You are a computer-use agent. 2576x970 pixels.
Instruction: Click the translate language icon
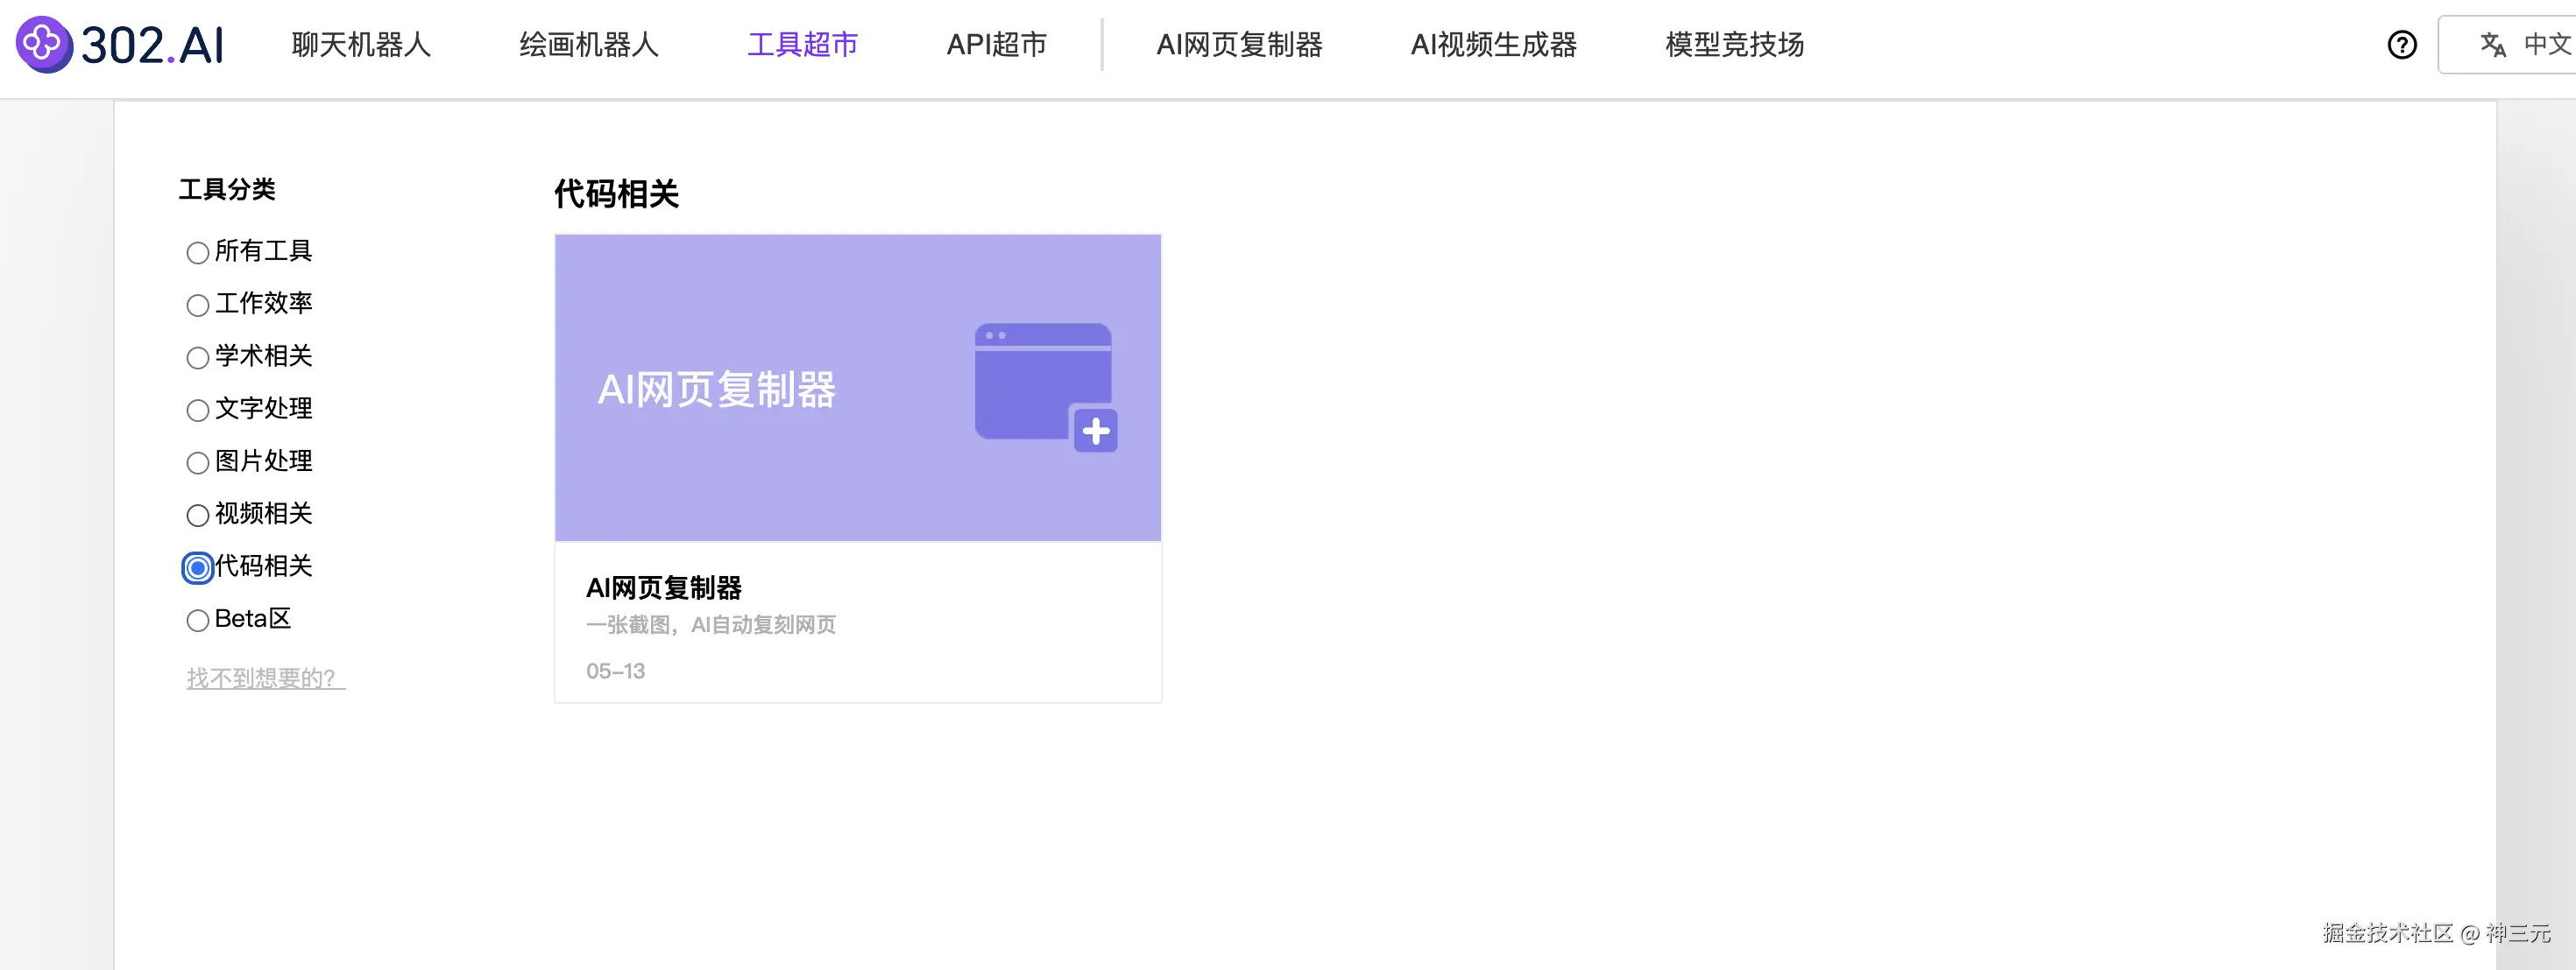(2492, 45)
